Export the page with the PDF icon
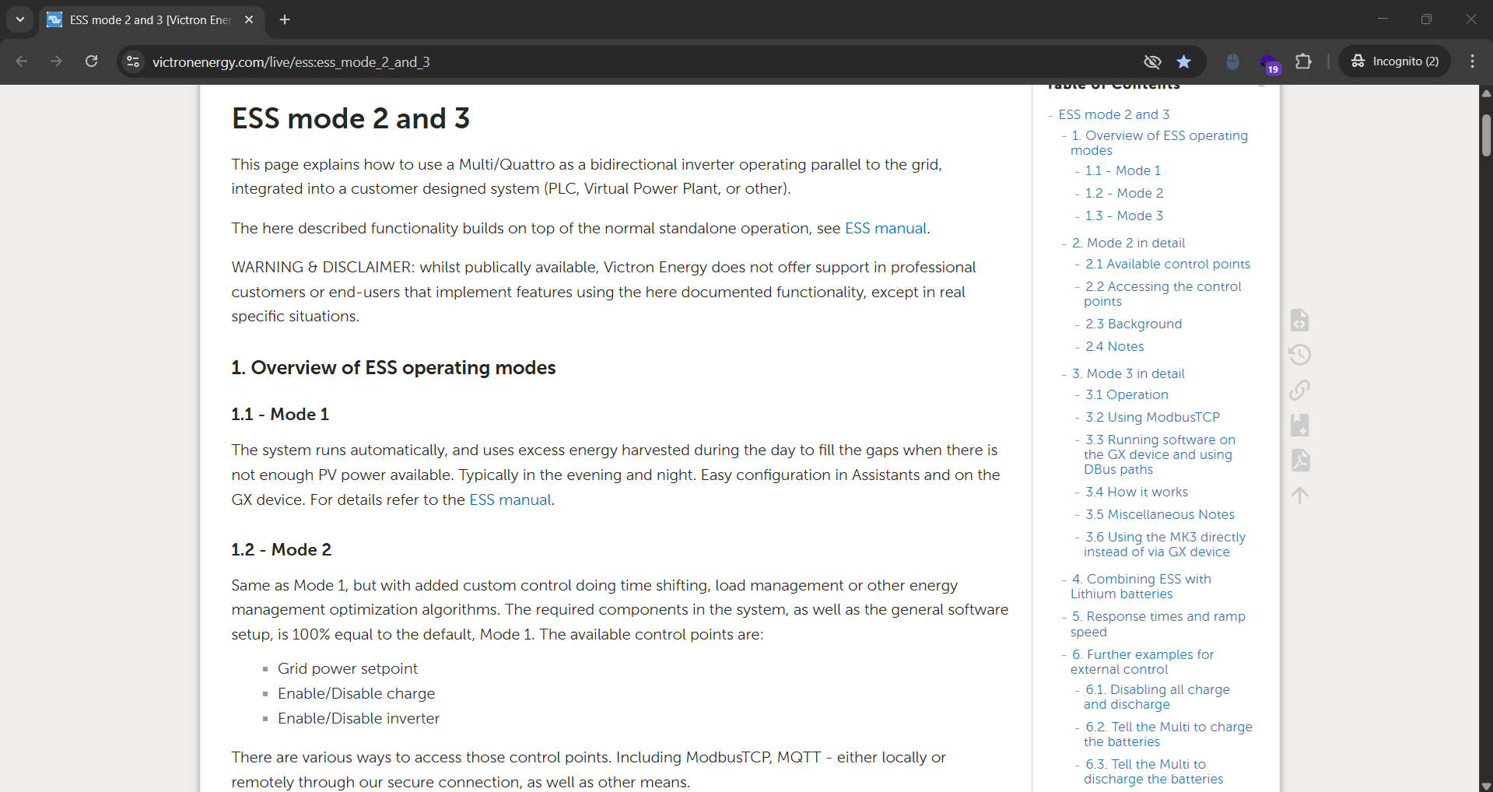Screen dimensions: 1493x792 point(1299,460)
